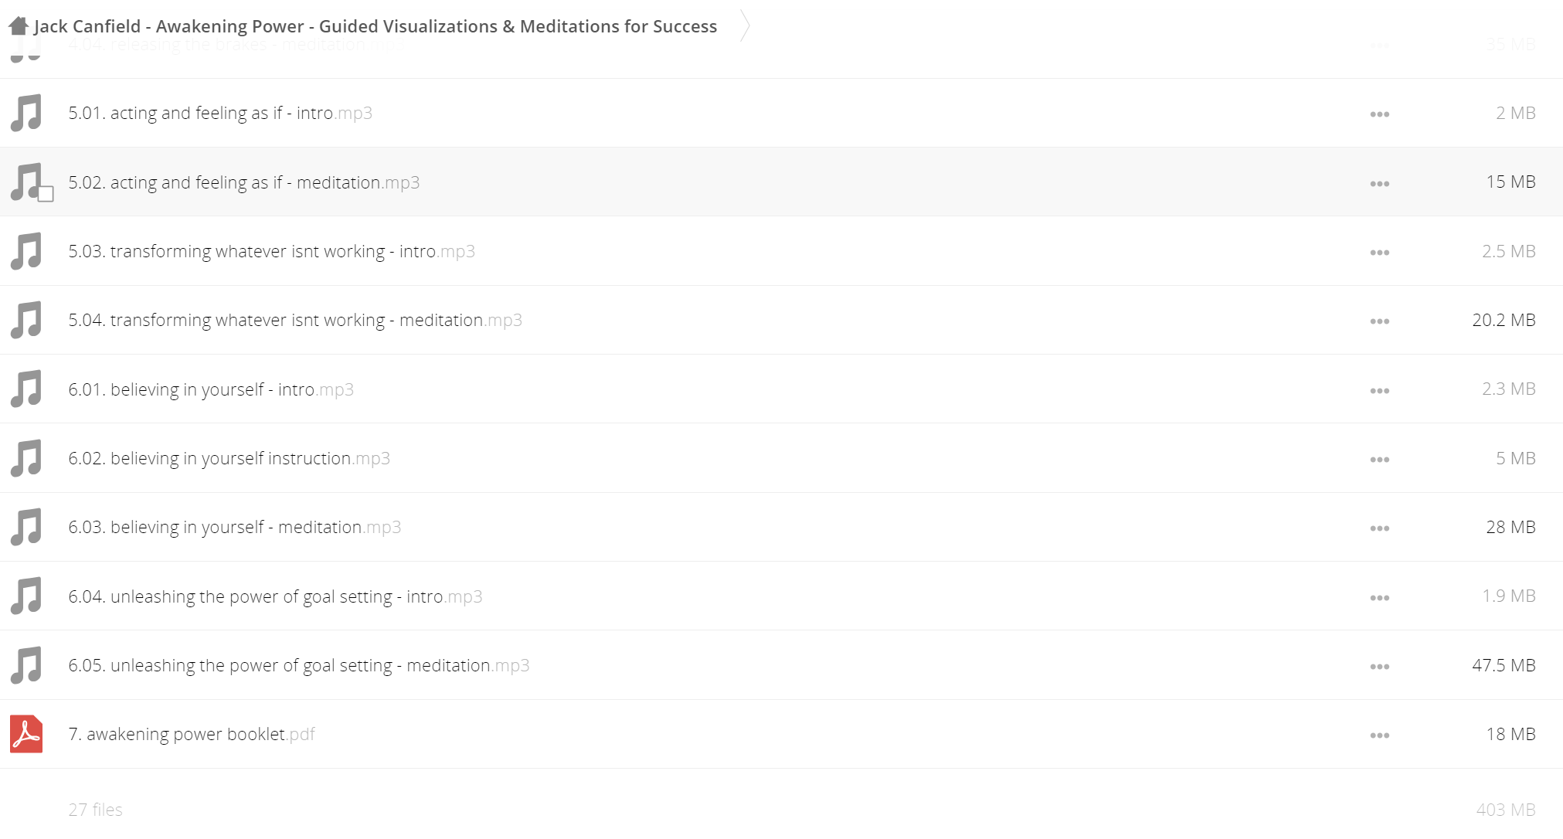Click music icon for 6.01 believing intro
The height and width of the screenshot is (839, 1563).
pyautogui.click(x=26, y=389)
